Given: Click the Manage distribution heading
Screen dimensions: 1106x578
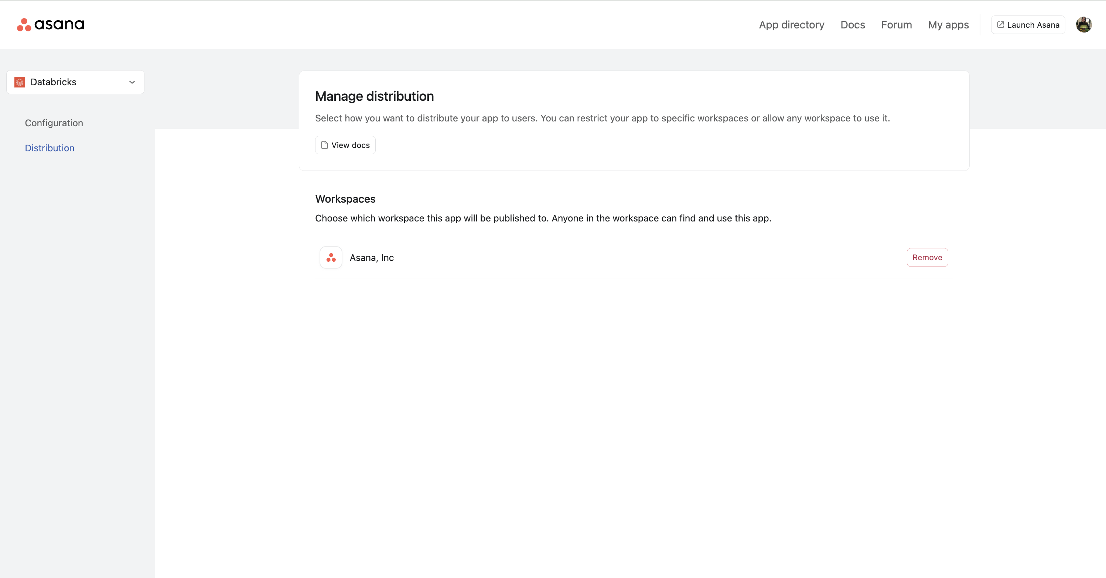Looking at the screenshot, I should tap(374, 96).
